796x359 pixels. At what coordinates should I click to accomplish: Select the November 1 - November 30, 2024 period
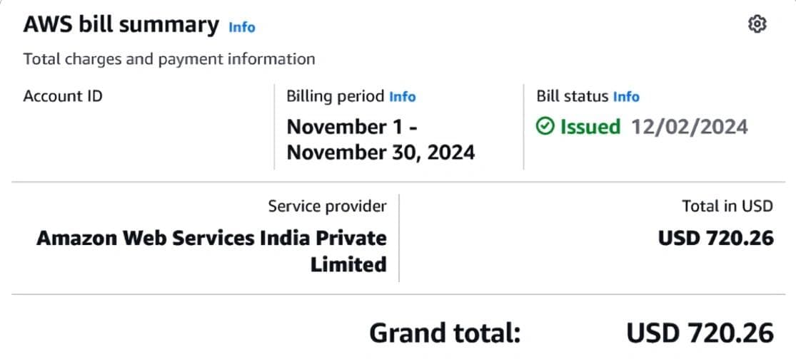pyautogui.click(x=380, y=140)
